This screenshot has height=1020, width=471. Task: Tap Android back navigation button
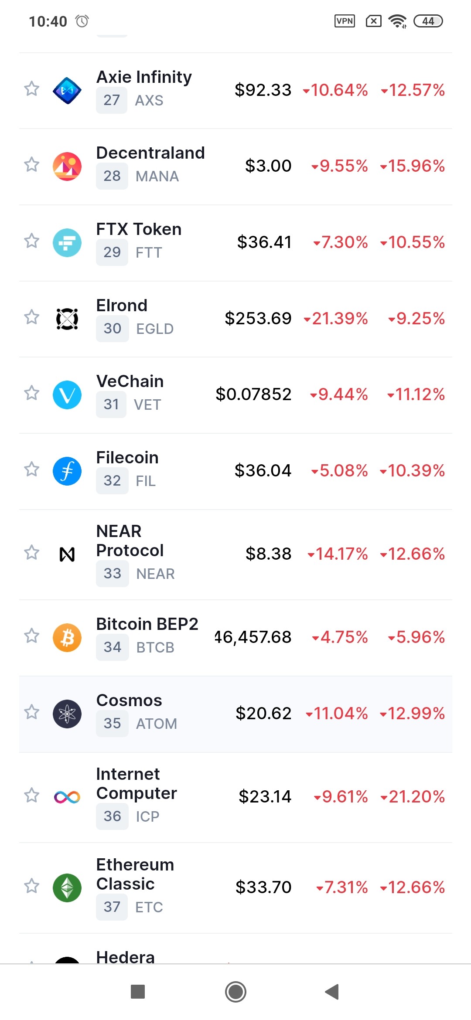tap(332, 992)
